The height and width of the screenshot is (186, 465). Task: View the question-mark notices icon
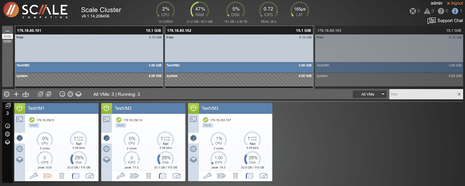tap(440, 11)
